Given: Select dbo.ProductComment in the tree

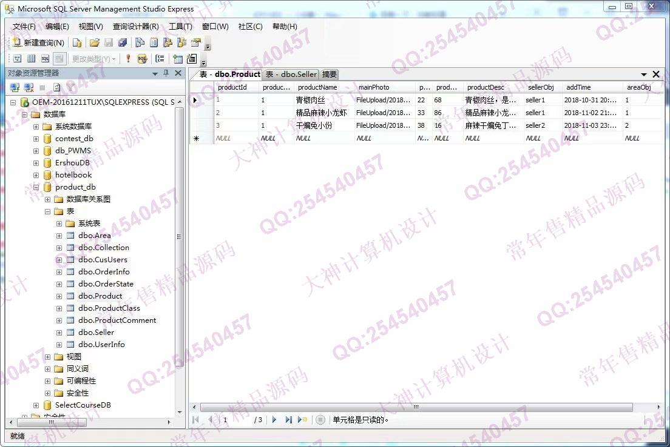Looking at the screenshot, I should coord(117,320).
